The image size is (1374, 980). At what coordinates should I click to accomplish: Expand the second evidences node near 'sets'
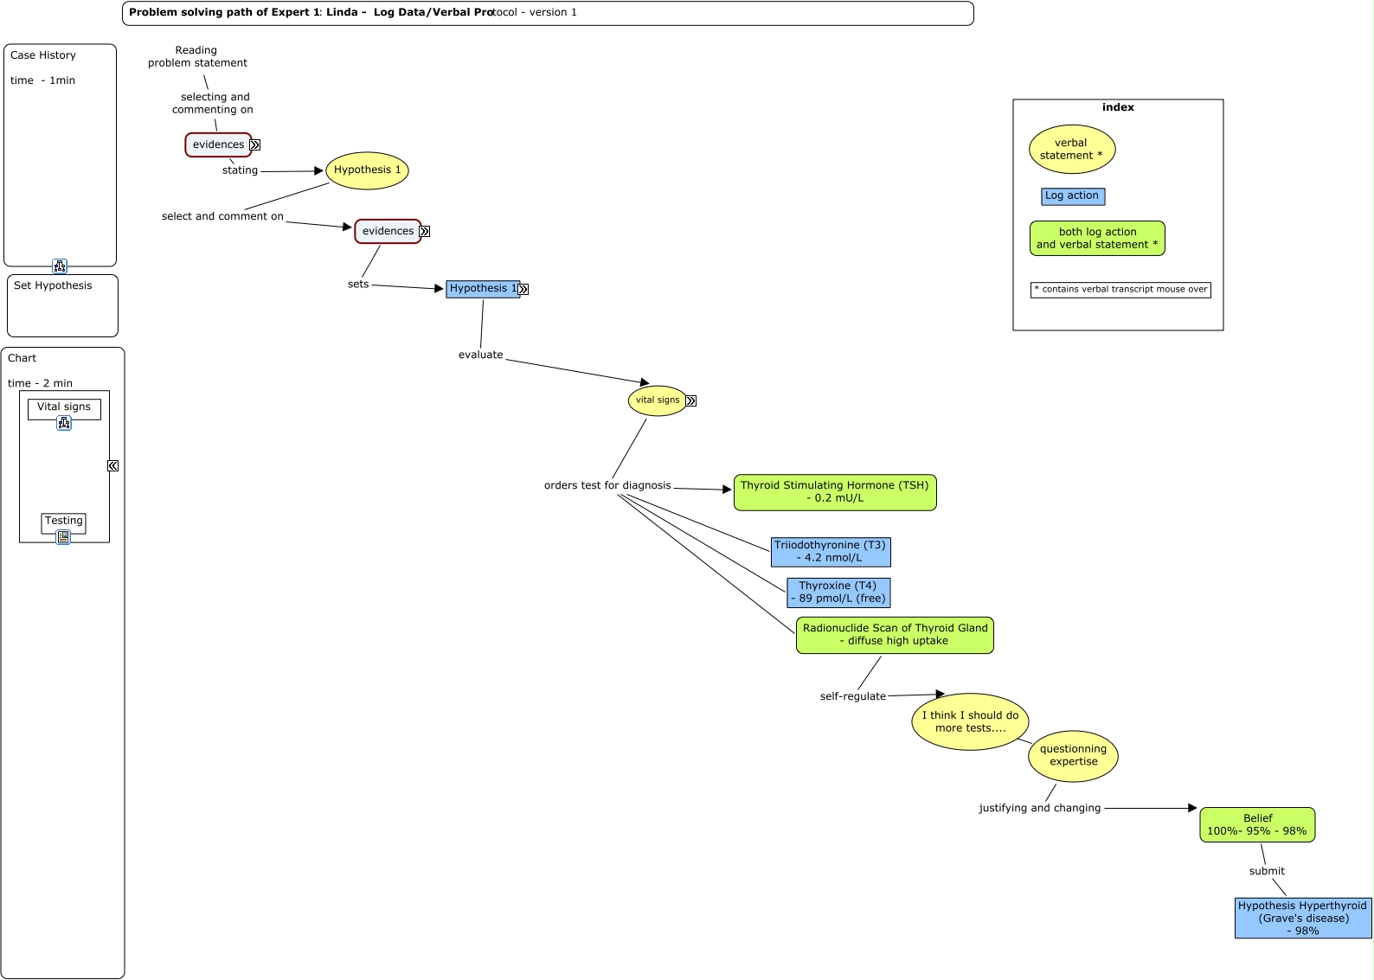425,232
